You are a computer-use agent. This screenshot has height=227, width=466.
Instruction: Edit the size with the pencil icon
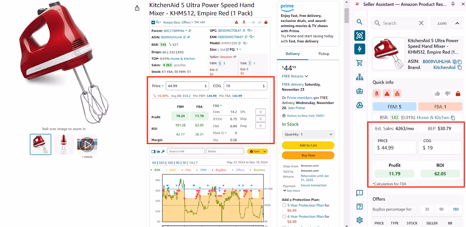point(227,49)
